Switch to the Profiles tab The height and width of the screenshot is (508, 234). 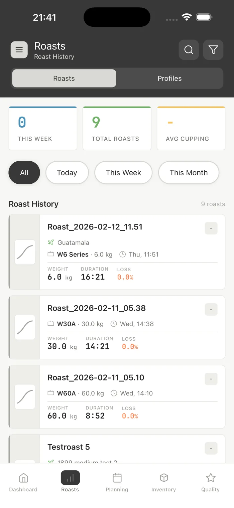(x=170, y=78)
